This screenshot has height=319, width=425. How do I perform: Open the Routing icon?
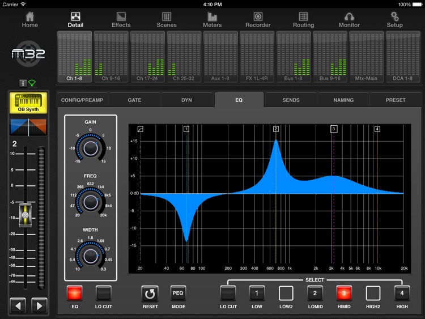(303, 17)
